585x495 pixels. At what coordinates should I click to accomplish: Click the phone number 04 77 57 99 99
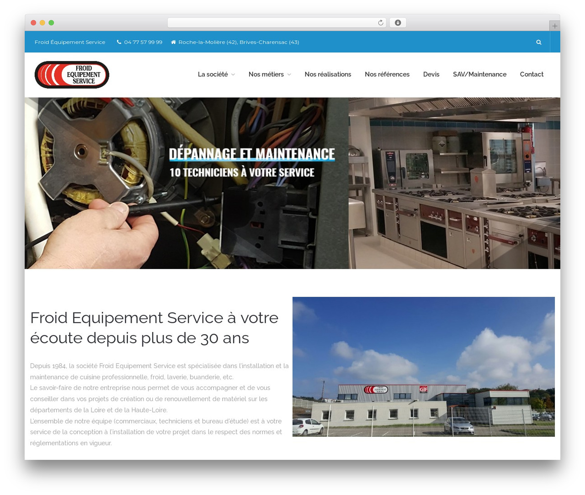[143, 42]
